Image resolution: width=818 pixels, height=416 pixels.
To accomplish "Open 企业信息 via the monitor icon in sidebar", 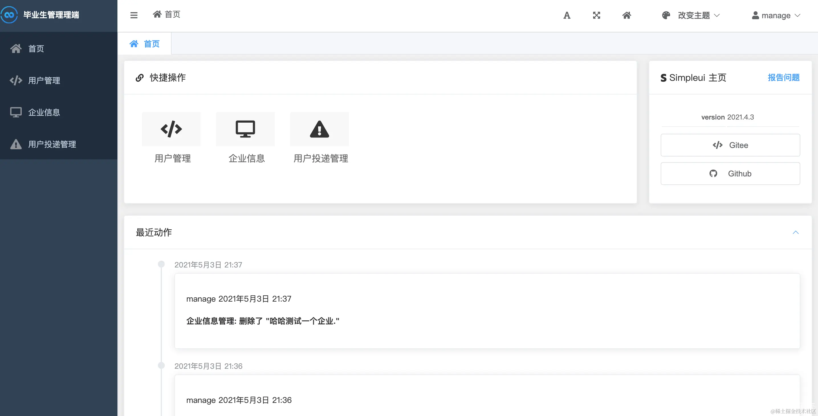I will (x=16, y=112).
